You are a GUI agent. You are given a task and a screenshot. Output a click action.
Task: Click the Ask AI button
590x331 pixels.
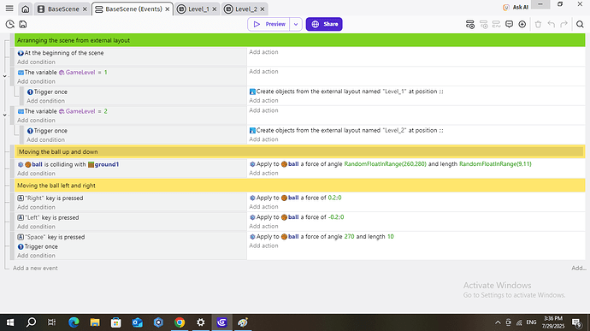point(516,7)
